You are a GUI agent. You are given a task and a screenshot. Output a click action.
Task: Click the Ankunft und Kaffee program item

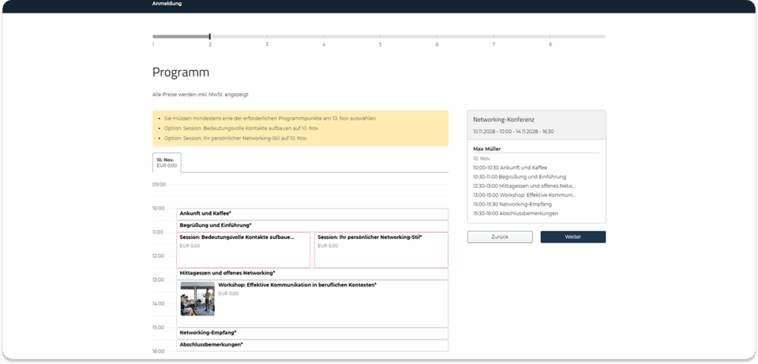pos(312,214)
